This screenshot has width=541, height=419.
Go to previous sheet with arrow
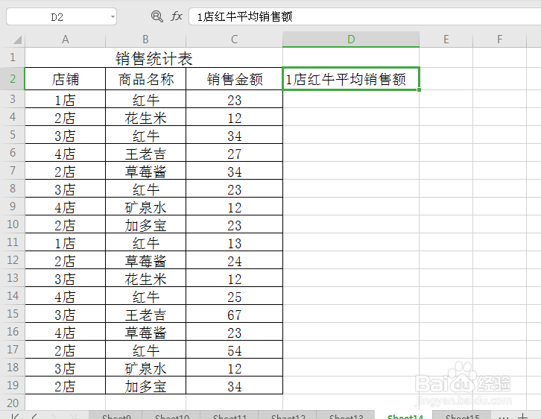click(34, 416)
